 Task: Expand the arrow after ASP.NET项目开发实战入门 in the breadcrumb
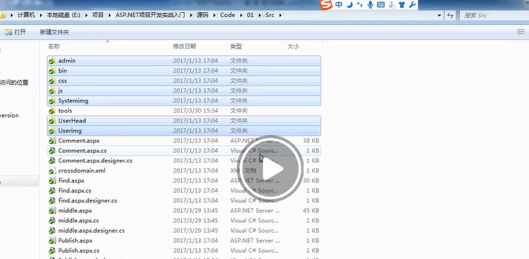click(191, 15)
